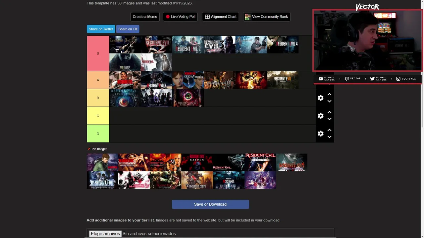
Task: Open settings gear for tier B row
Action: coord(320,98)
